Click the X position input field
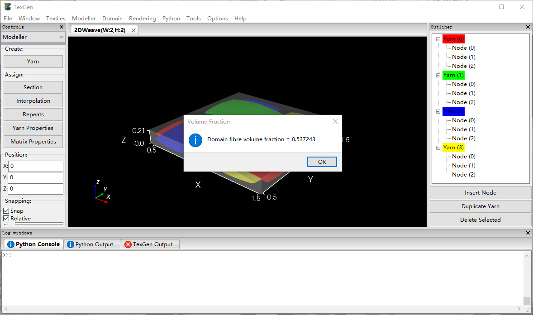The height and width of the screenshot is (315, 533). [35, 166]
